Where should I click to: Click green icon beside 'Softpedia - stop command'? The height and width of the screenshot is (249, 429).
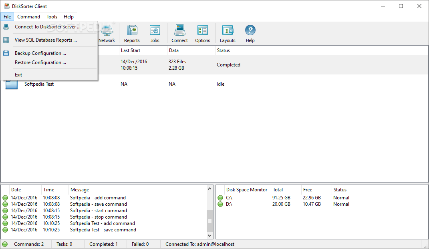pos(5,217)
